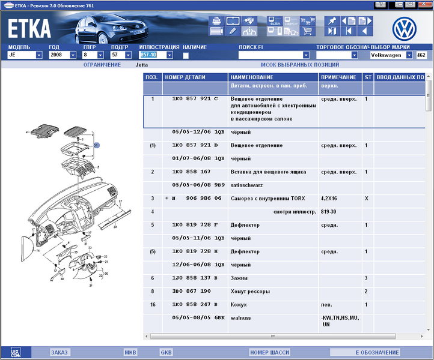The height and width of the screenshot is (360, 434).
Task: Open search with the binoculars icon
Action: coord(249,21)
